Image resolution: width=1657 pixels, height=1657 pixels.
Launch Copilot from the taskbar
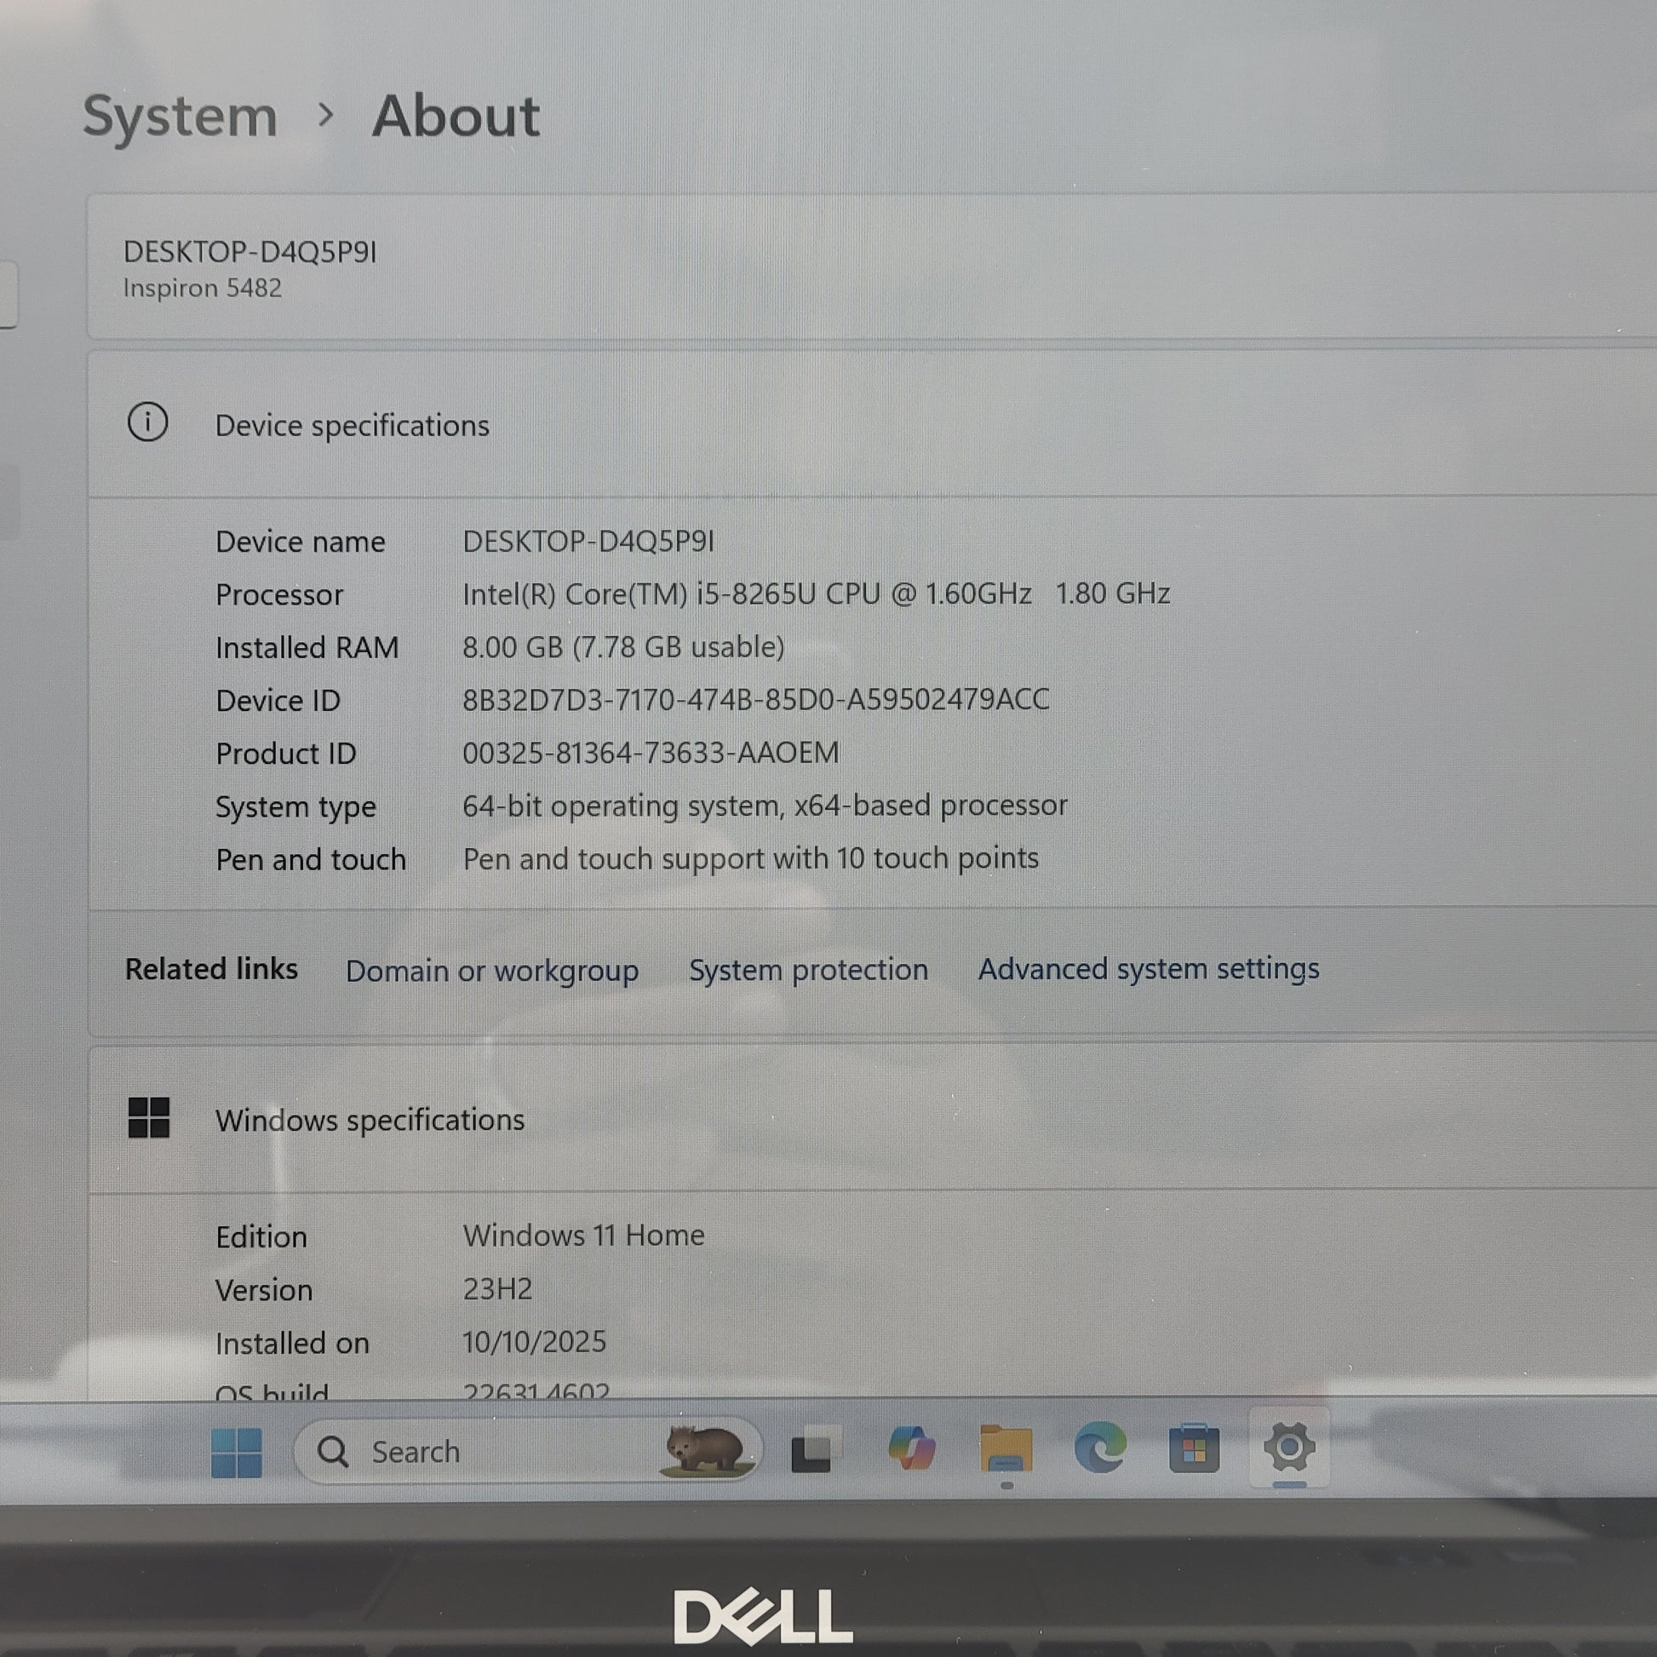point(911,1449)
